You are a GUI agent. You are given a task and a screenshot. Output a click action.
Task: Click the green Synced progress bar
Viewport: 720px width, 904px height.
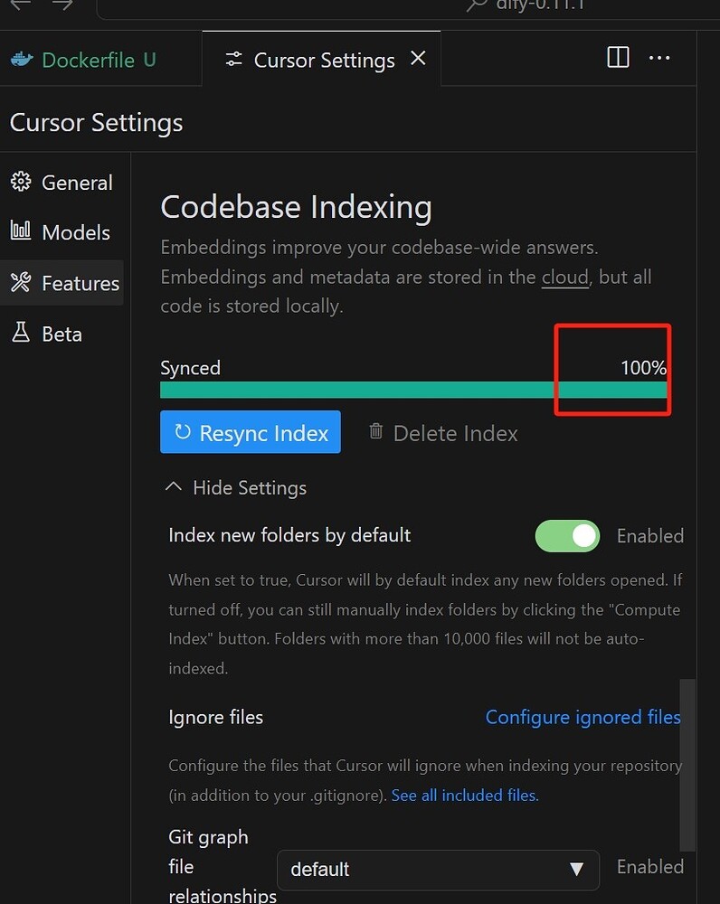click(x=413, y=390)
